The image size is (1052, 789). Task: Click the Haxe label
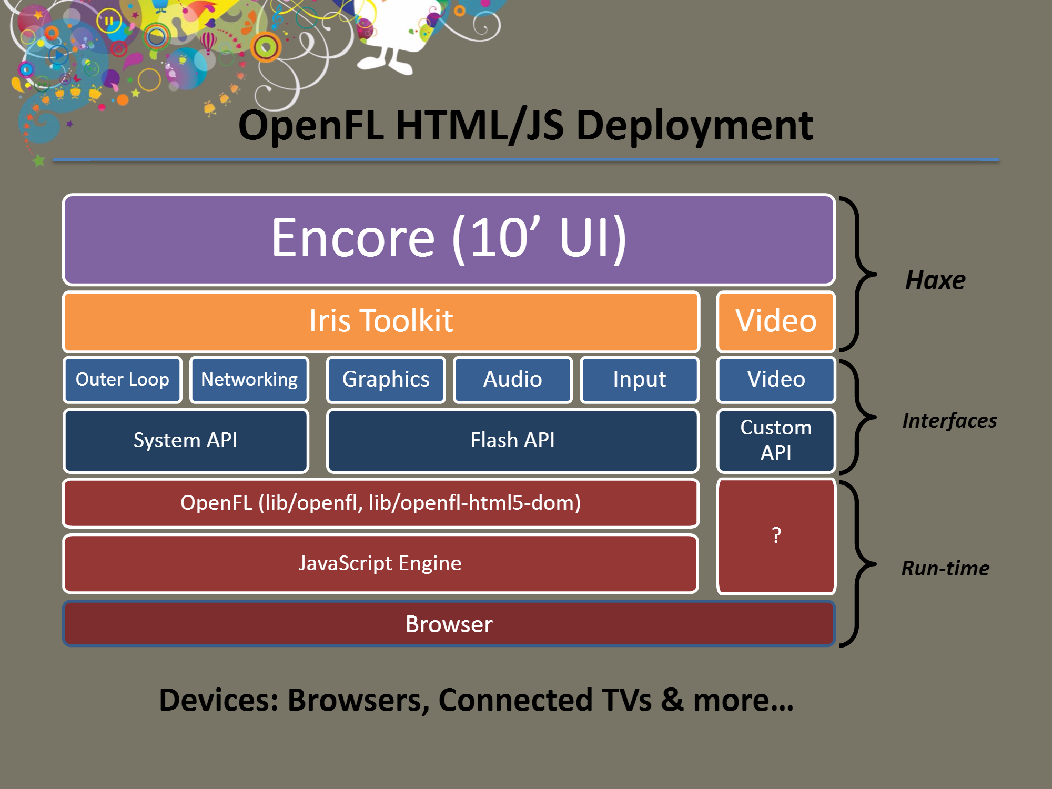point(935,280)
